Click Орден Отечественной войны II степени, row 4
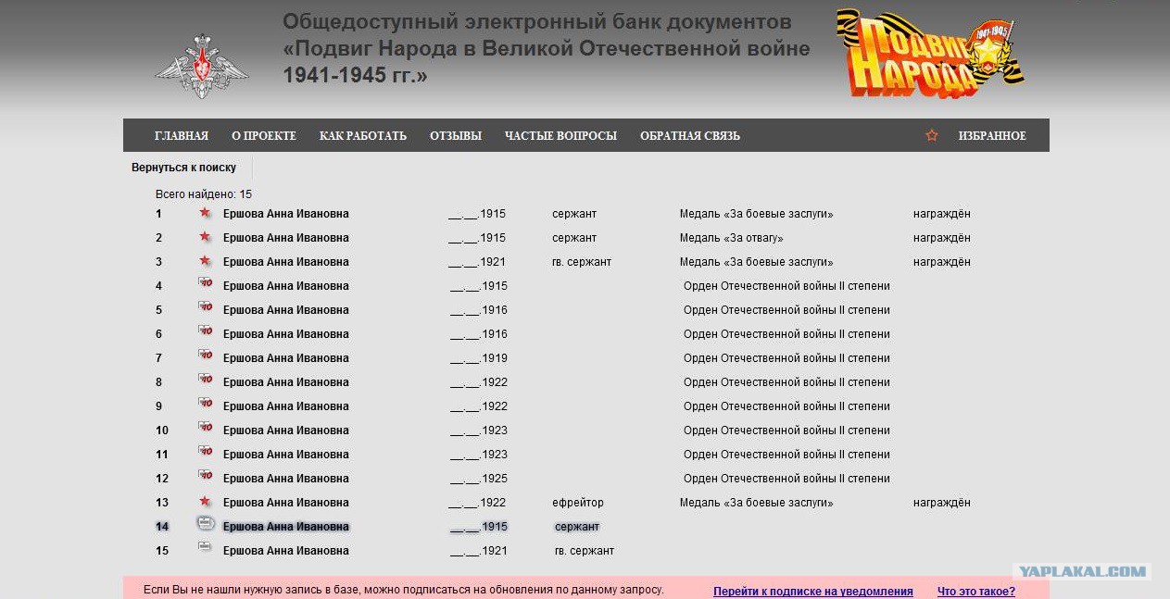1170x599 pixels. click(786, 286)
